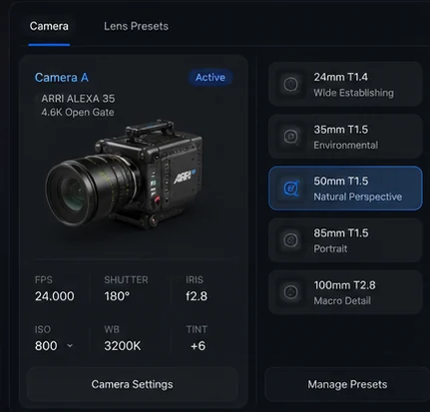Click the IRIS label
Image resolution: width=430 pixels, height=412 pixels.
(x=195, y=280)
